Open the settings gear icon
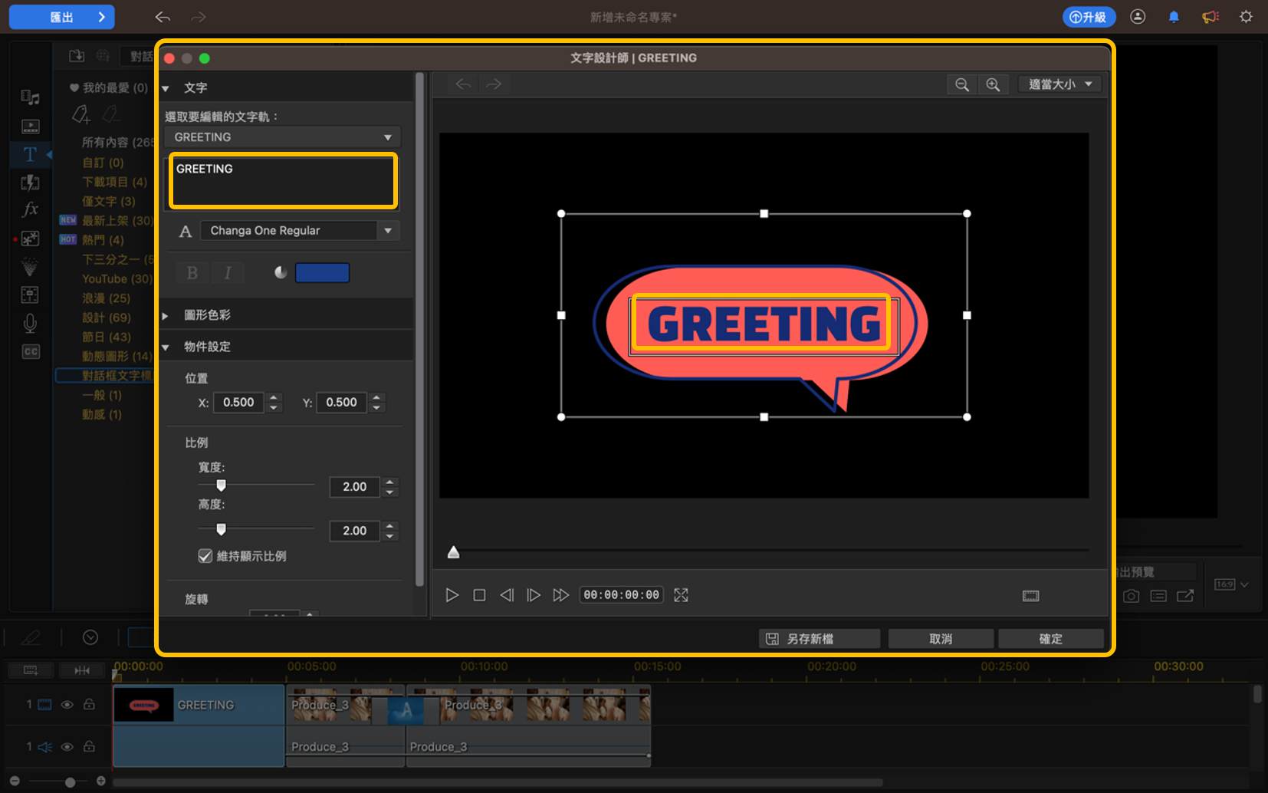The image size is (1268, 793). tap(1246, 17)
